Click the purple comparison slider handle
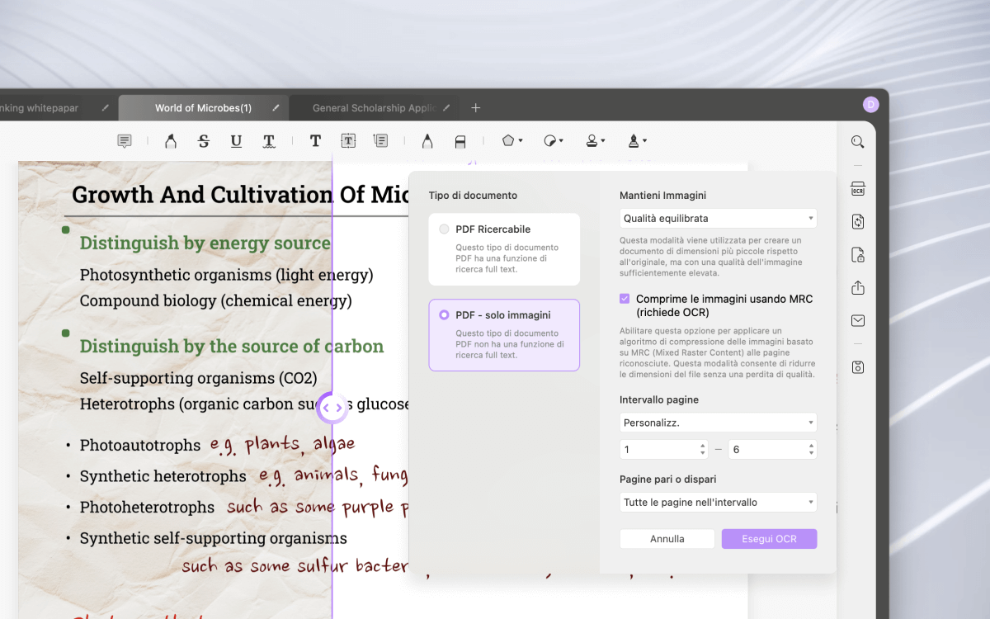The width and height of the screenshot is (990, 619). tap(332, 408)
